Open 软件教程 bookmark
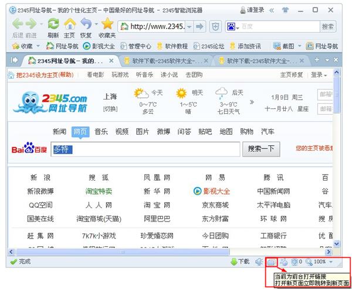Viewport: 352px width, 289px height. (x=172, y=46)
